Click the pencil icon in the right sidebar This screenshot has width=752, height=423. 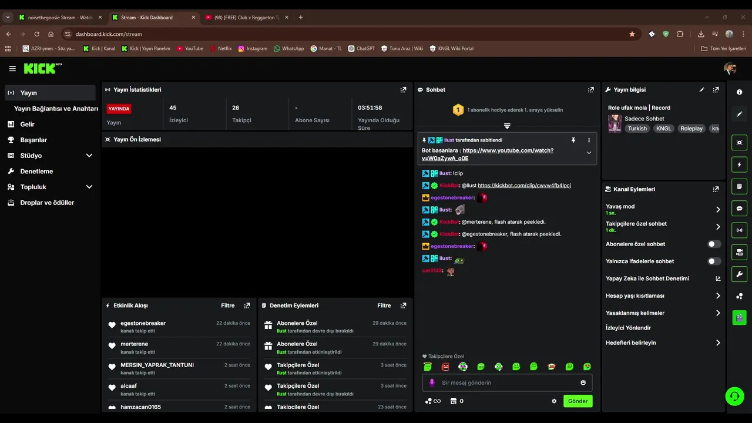pyautogui.click(x=739, y=114)
